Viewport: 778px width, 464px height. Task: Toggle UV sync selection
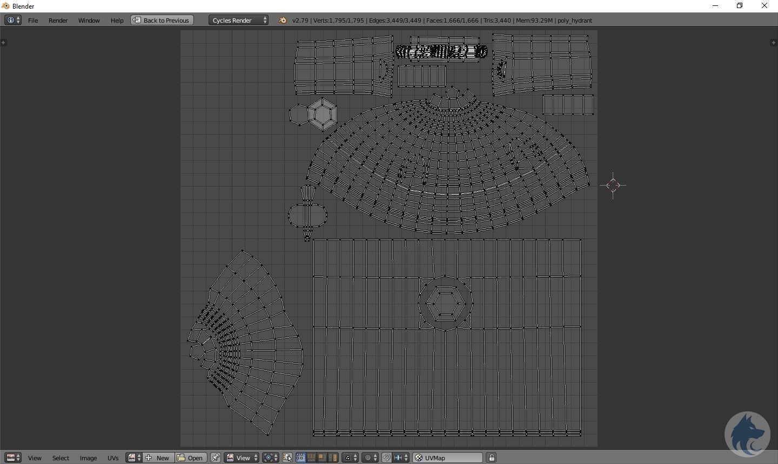coord(287,458)
